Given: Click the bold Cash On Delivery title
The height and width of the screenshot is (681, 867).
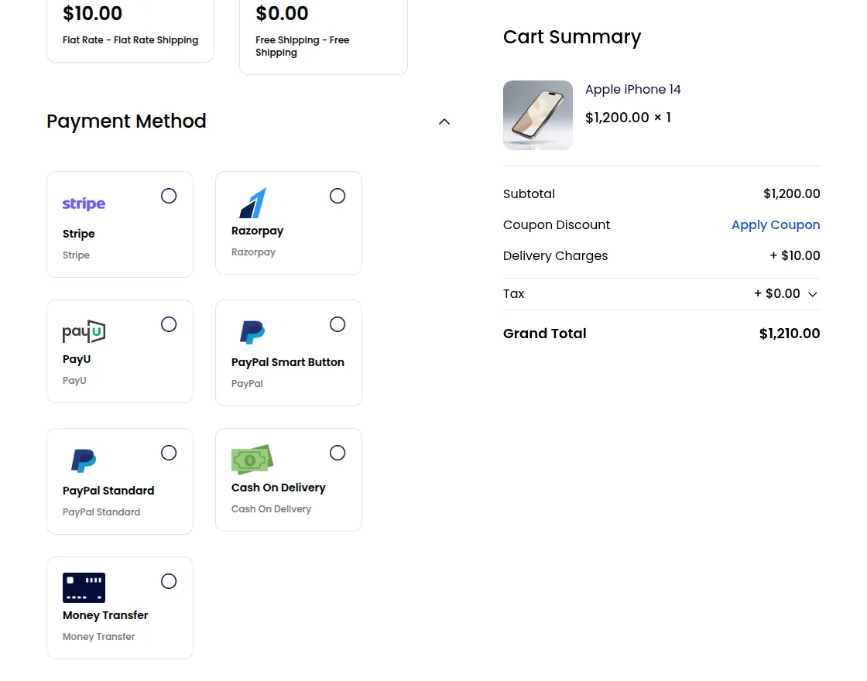Looking at the screenshot, I should tap(278, 488).
